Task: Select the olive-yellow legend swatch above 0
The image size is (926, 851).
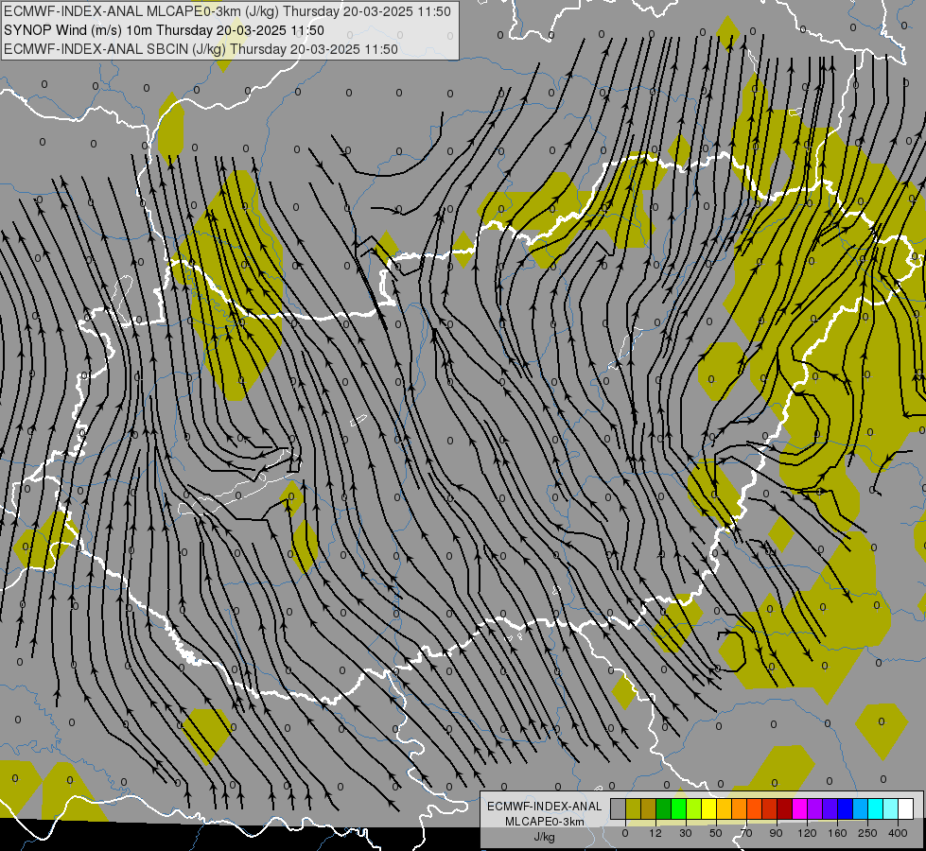Action: pos(633,808)
